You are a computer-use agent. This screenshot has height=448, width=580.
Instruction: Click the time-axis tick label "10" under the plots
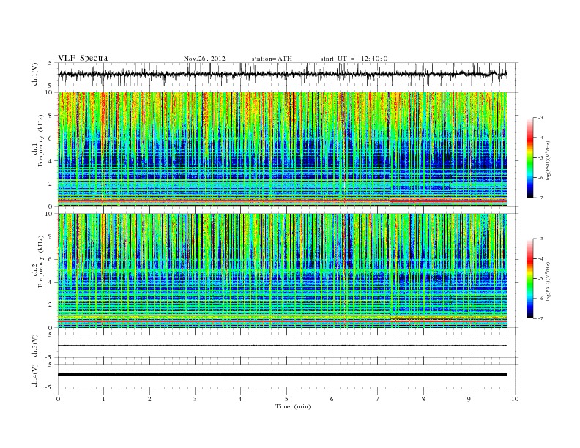tap(515, 399)
